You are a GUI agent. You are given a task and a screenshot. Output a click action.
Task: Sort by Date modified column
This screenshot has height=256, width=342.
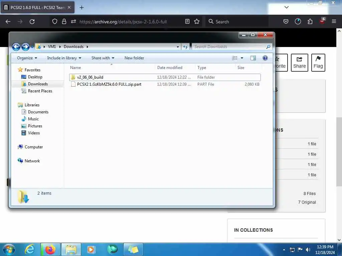[175, 67]
